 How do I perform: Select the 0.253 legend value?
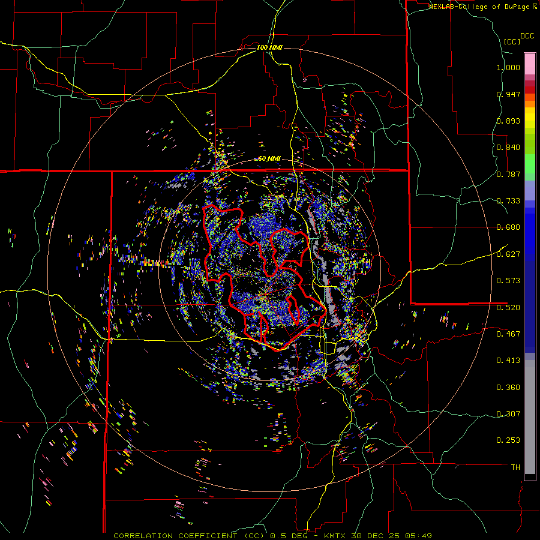(x=508, y=440)
